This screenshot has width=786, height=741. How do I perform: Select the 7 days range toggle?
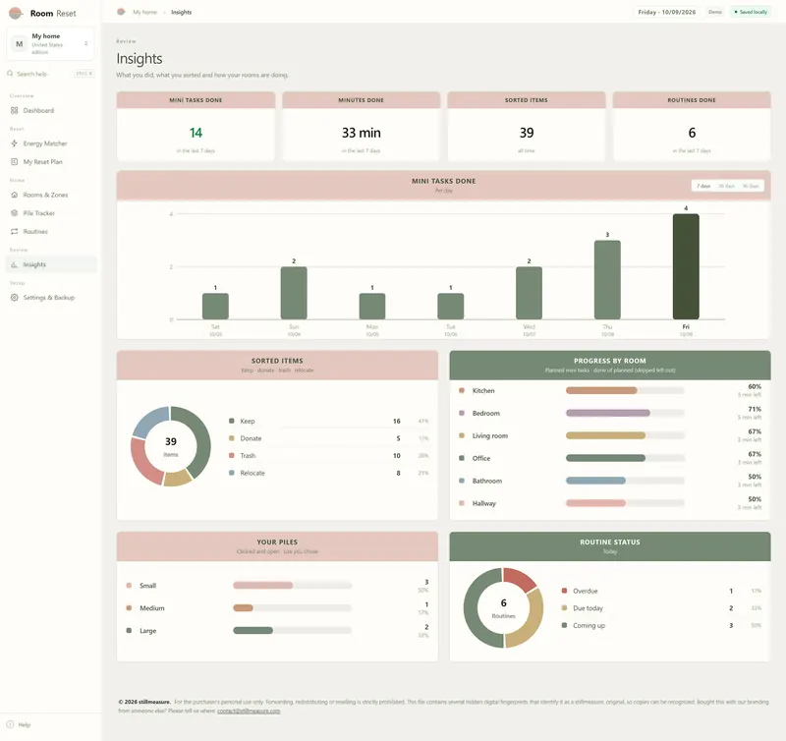pos(703,186)
